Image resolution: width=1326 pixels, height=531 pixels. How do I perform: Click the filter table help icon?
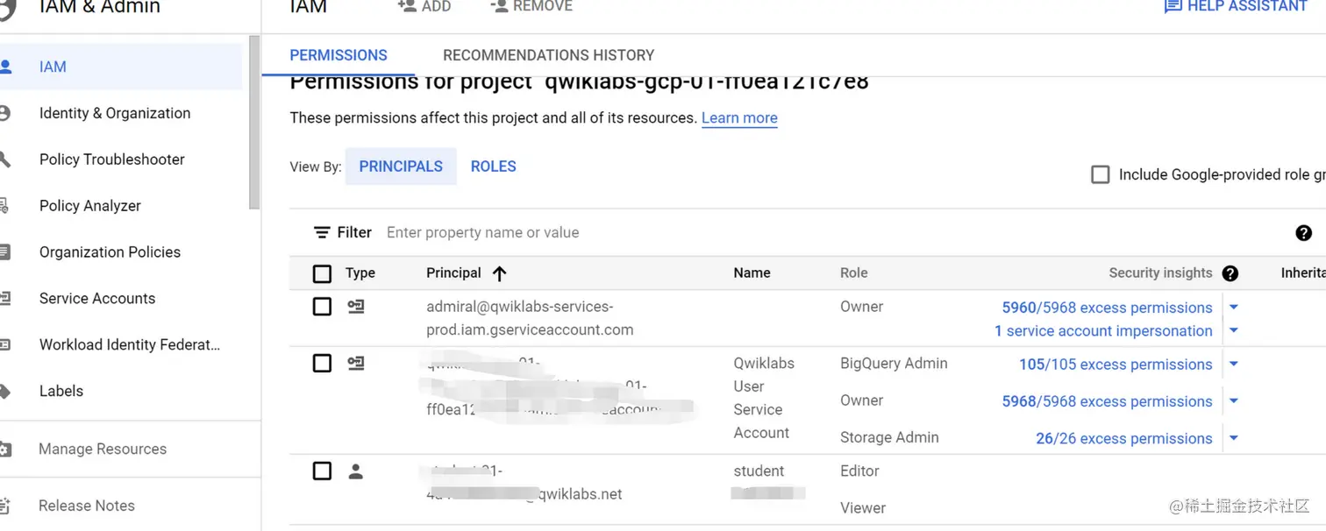tap(1303, 232)
